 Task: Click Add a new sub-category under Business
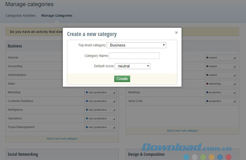coord(62,139)
